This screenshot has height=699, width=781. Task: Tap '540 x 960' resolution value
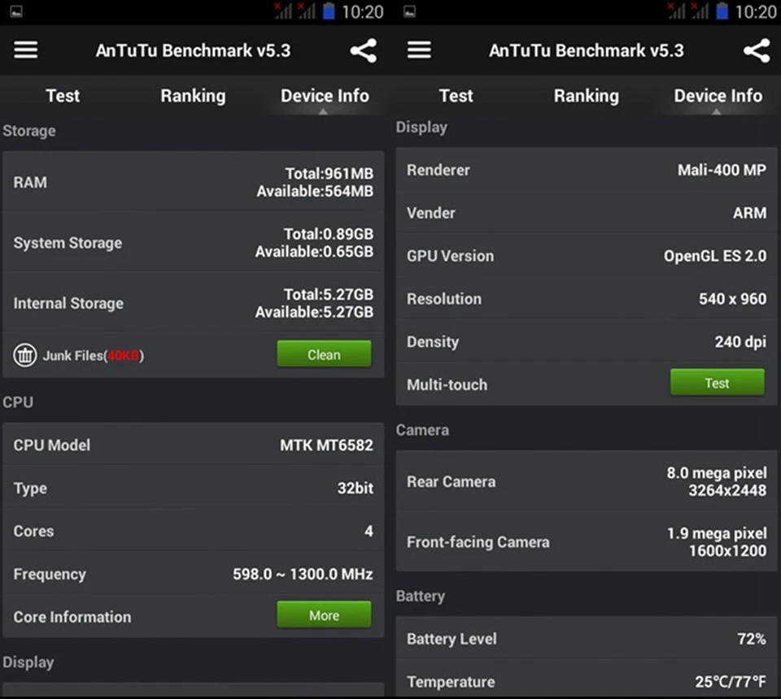pos(733,299)
